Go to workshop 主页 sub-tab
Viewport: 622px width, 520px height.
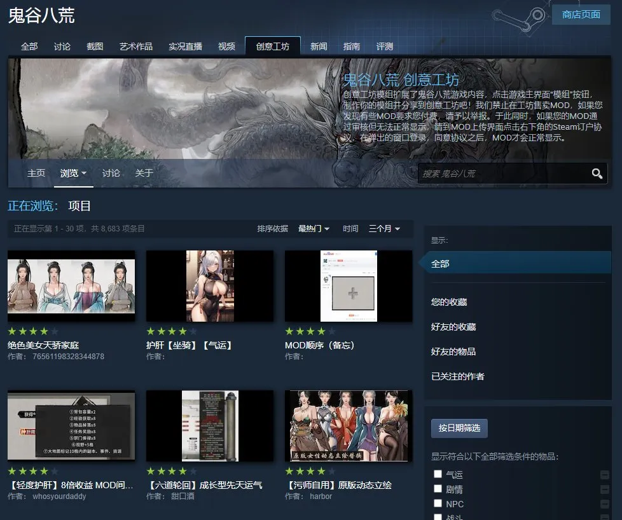(x=36, y=173)
